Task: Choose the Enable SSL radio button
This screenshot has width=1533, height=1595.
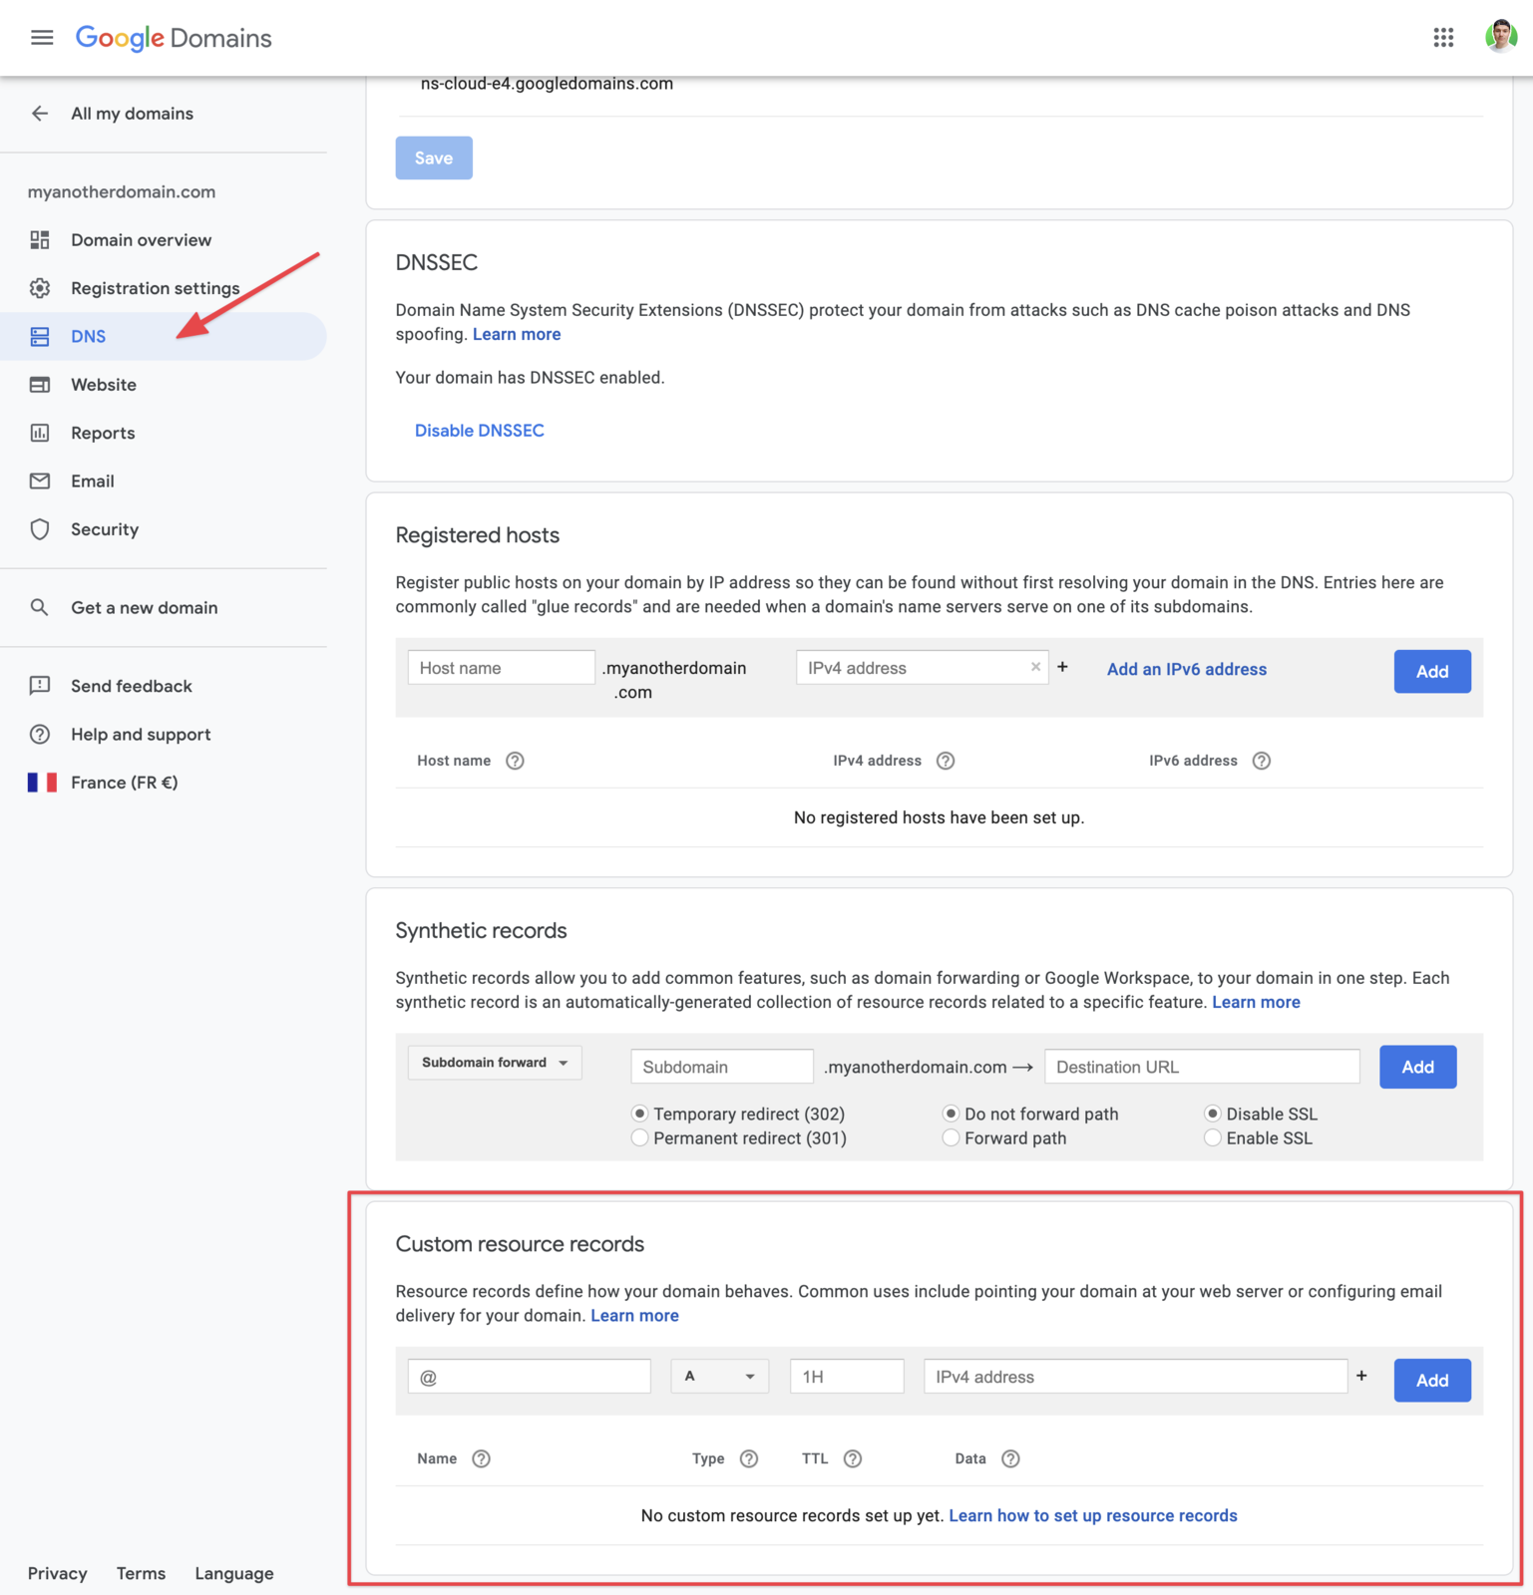Action: pyautogui.click(x=1213, y=1138)
